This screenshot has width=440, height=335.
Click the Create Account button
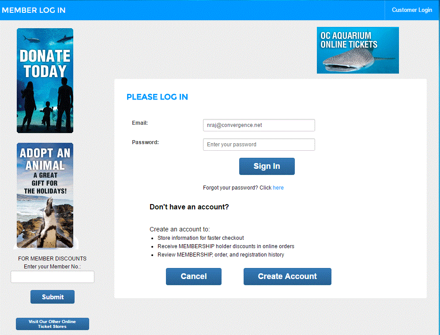tap(287, 276)
